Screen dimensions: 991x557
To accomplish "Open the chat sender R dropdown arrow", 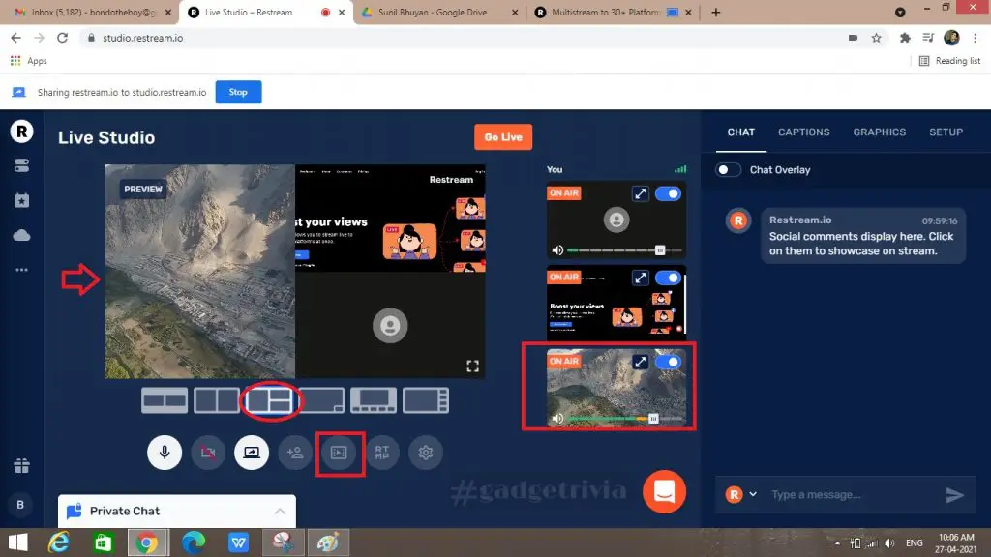I will coord(753,494).
